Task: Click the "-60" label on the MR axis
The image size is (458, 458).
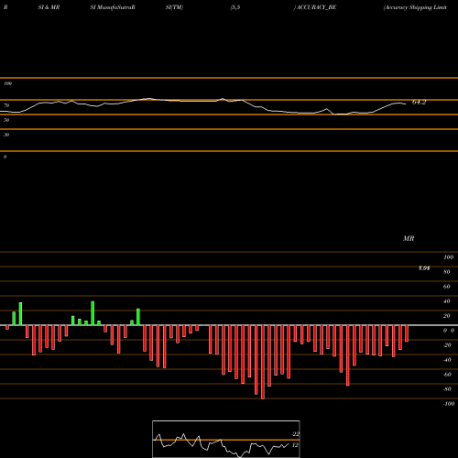Action: [x=447, y=375]
